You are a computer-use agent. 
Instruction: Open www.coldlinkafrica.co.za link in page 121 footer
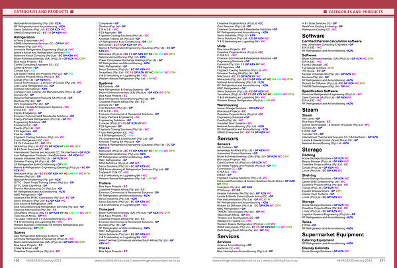281,261
